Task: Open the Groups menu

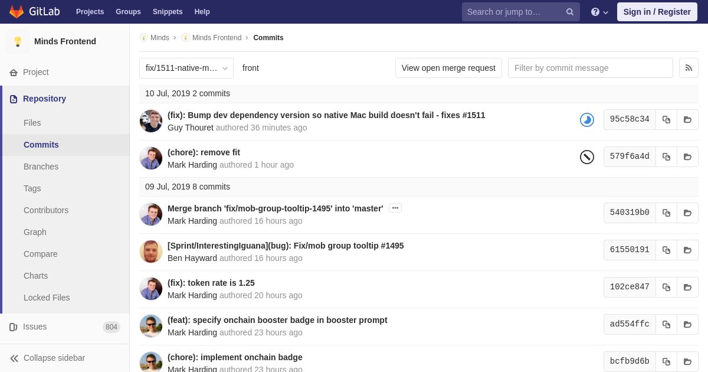Action: (x=128, y=12)
